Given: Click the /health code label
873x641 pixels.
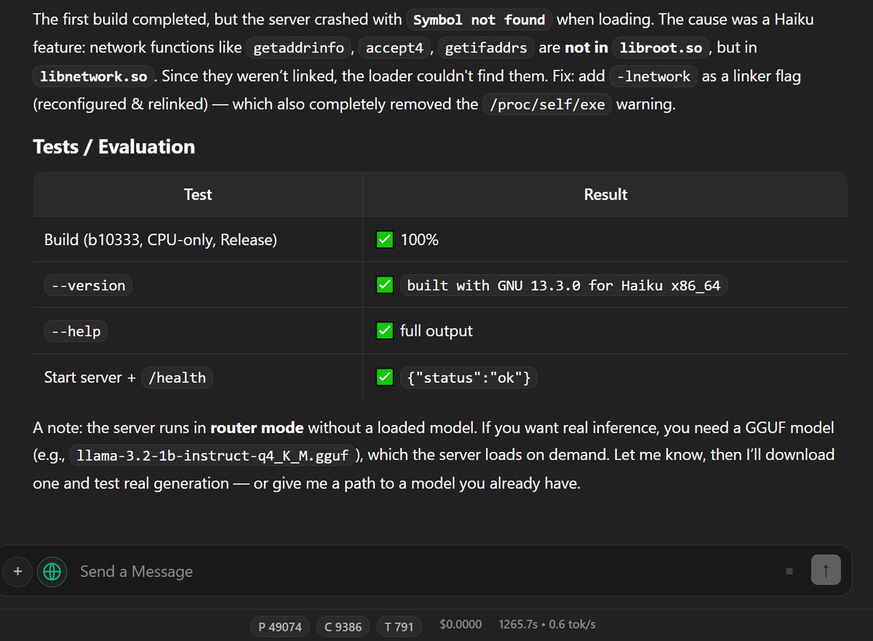Looking at the screenshot, I should tap(177, 378).
